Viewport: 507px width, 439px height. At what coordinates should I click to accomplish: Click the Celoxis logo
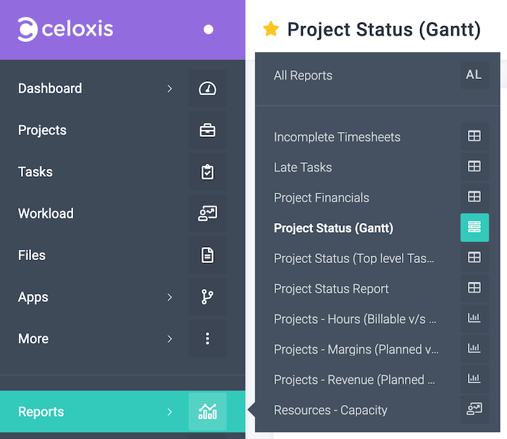coord(66,30)
